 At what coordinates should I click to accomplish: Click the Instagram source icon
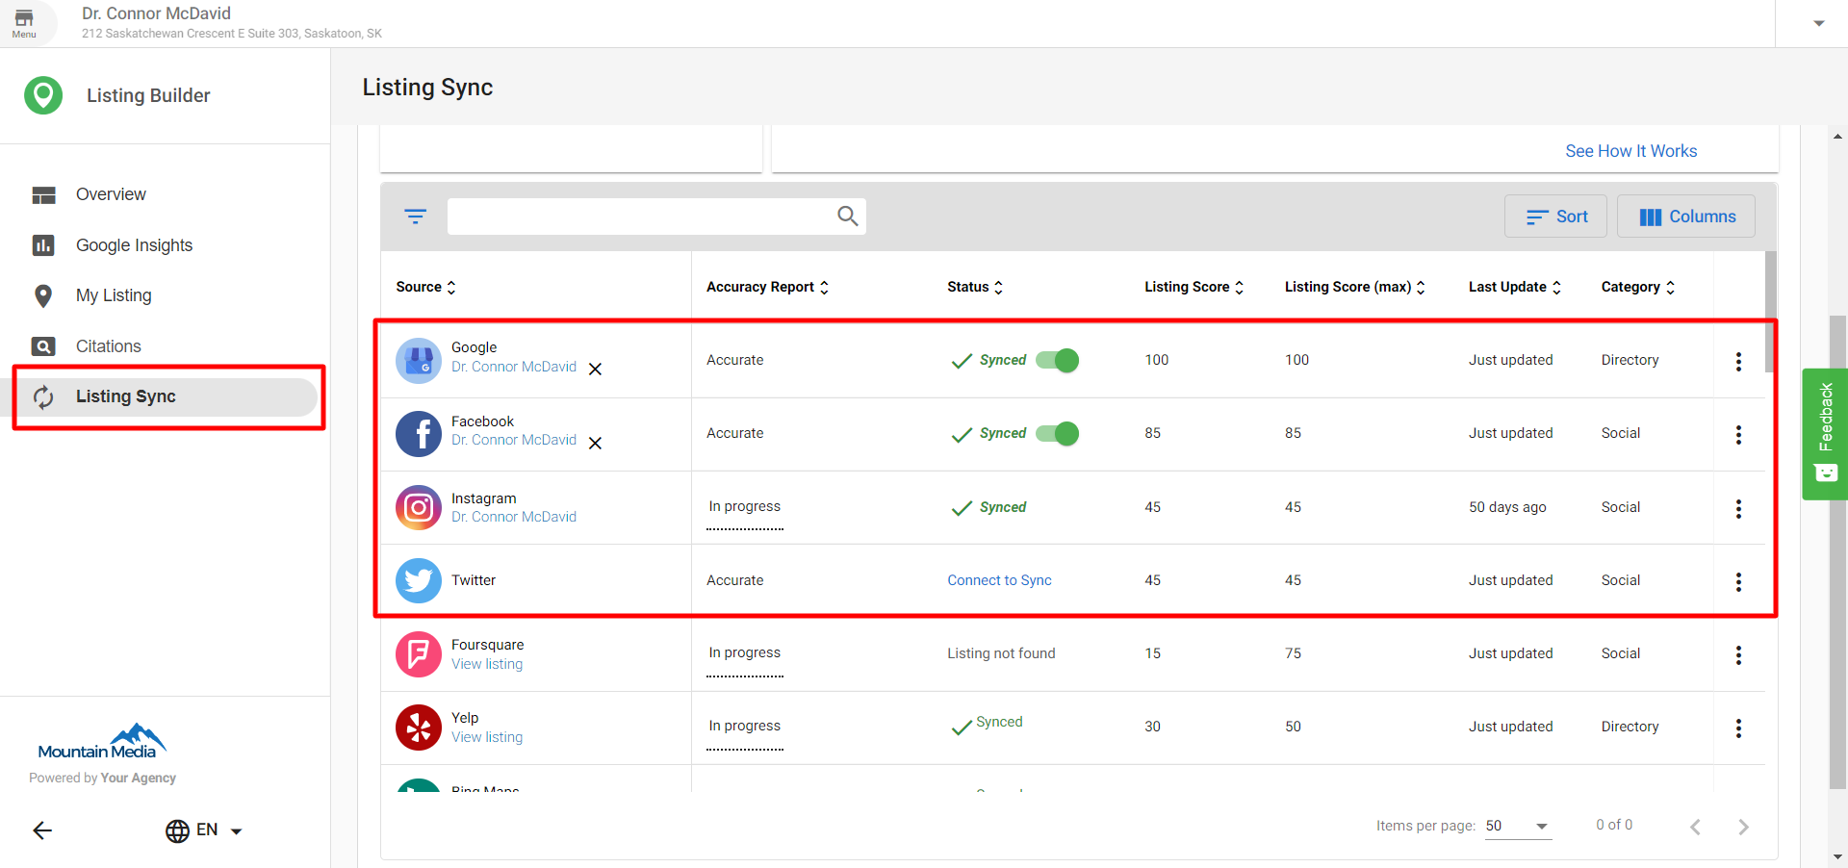pyautogui.click(x=419, y=507)
